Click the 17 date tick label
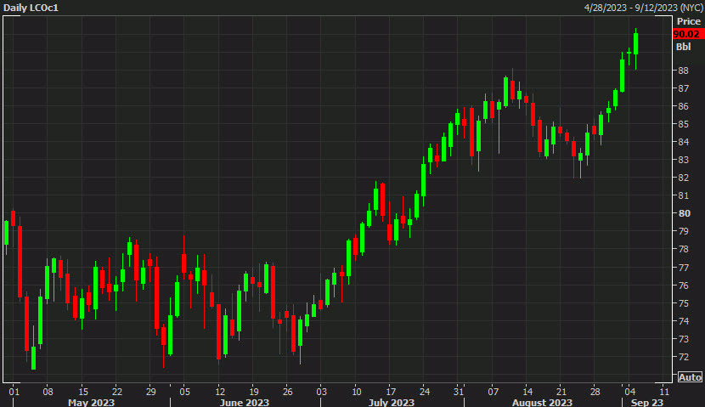Viewport: 705px width, 407px height. pyautogui.click(x=391, y=392)
